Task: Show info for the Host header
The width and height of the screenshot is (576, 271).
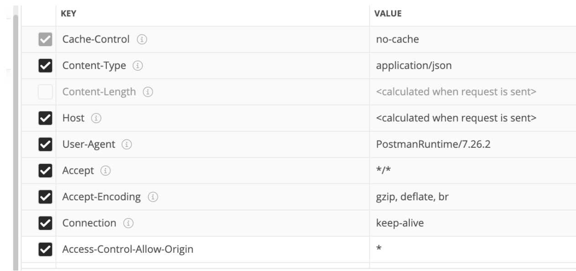Action: click(96, 118)
